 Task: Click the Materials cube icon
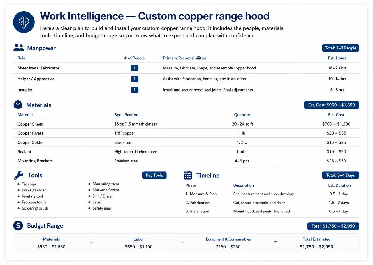tap(18, 105)
